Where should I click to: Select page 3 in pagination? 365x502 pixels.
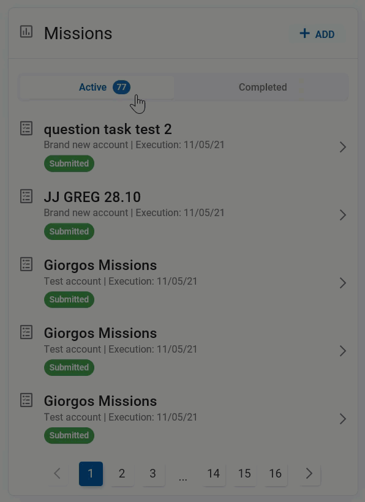click(x=152, y=473)
